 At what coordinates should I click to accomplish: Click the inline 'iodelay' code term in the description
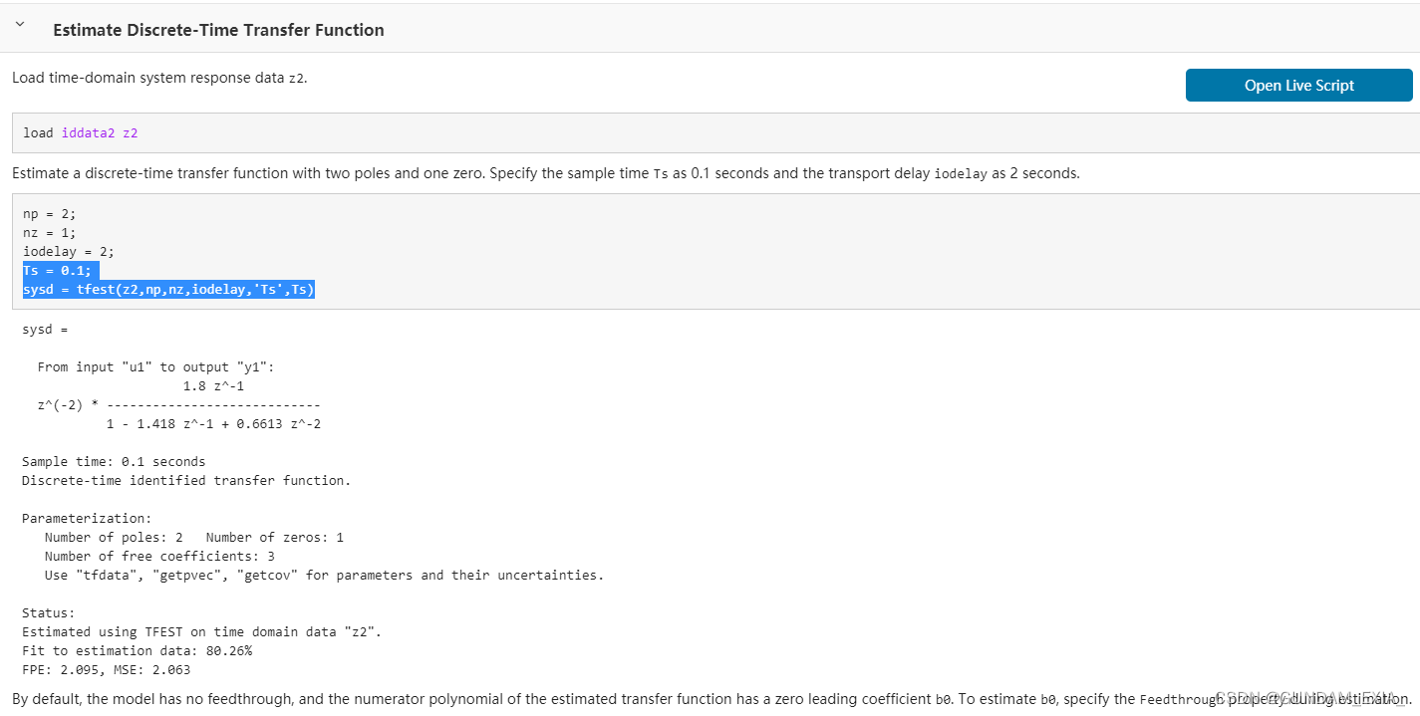point(961,173)
